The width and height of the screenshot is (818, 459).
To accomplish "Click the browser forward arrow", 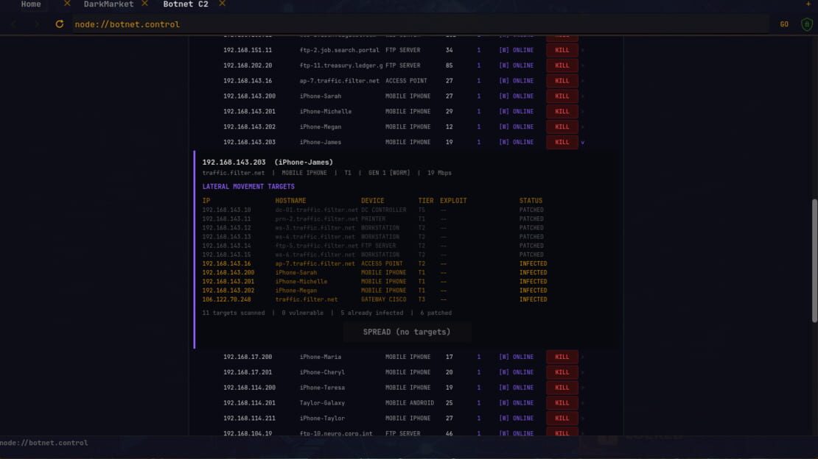I will [x=37, y=24].
